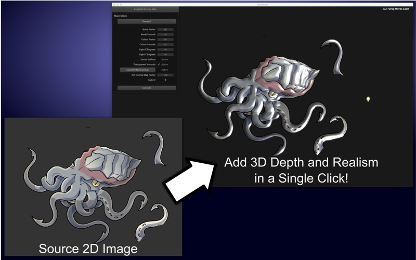Click the Generate button
The height and width of the screenshot is (260, 416).
pyautogui.click(x=147, y=88)
